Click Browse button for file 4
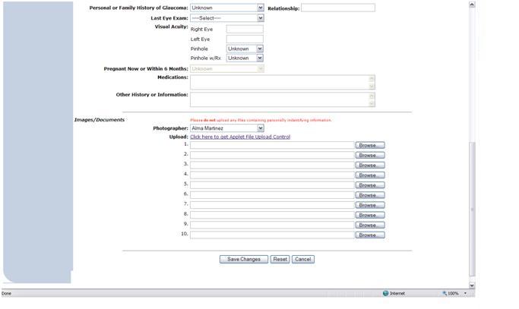 coord(370,175)
